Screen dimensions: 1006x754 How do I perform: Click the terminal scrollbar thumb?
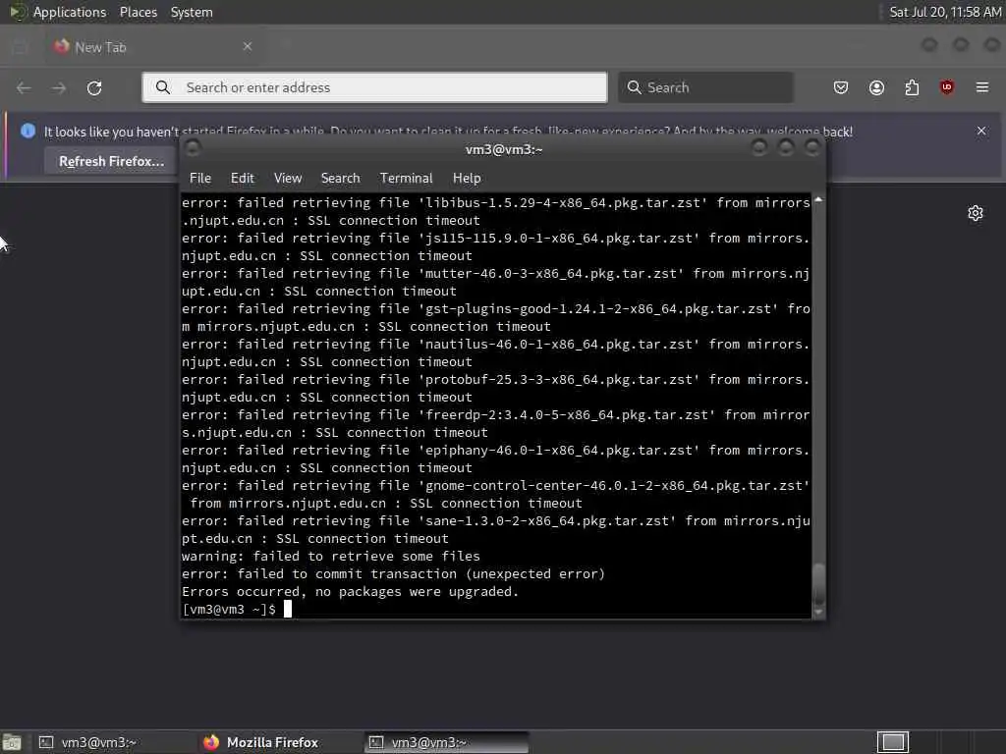(818, 584)
